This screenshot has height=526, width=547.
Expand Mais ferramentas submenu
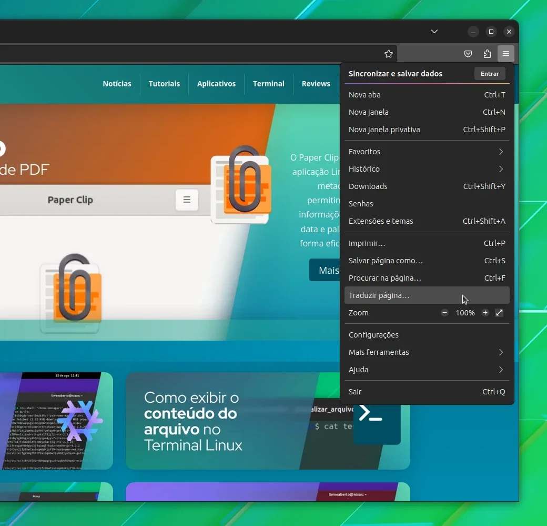(x=427, y=352)
